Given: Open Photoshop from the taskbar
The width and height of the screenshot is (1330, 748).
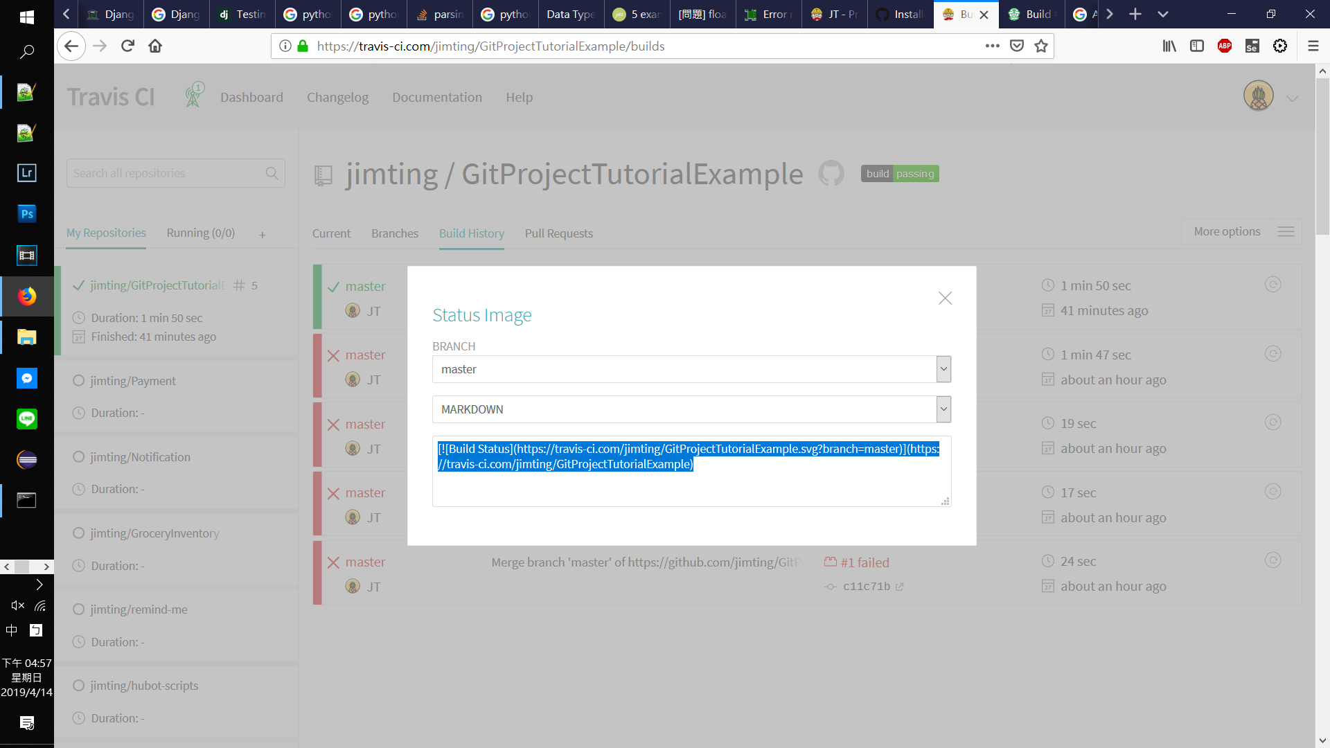Looking at the screenshot, I should point(26,214).
